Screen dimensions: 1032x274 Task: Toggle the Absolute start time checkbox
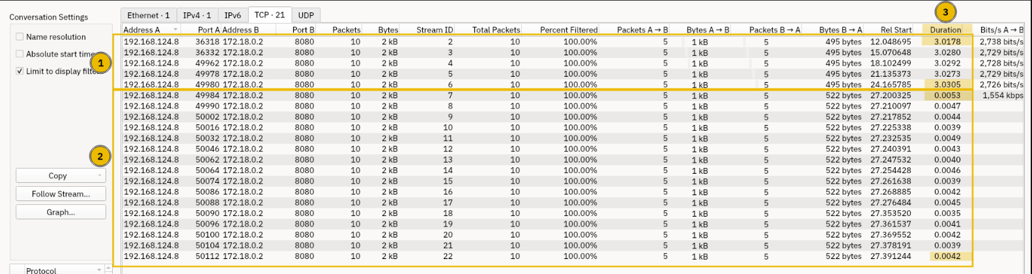pyautogui.click(x=20, y=54)
